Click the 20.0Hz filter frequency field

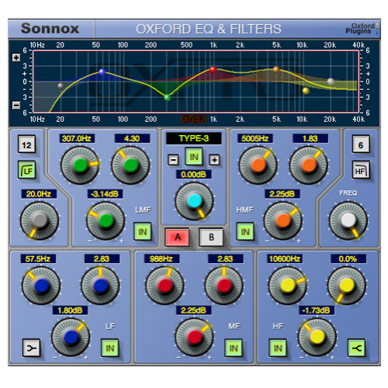[x=39, y=194]
